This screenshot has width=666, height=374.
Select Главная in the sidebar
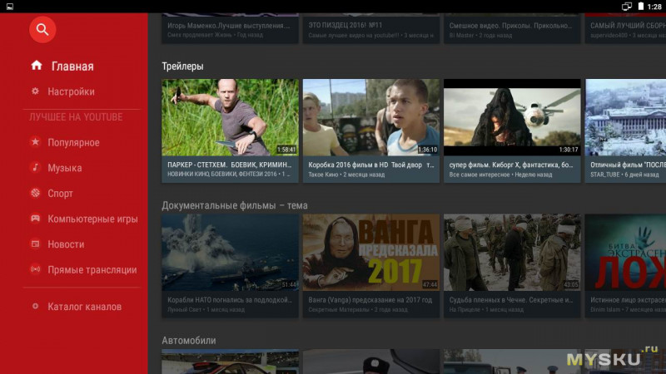[72, 66]
